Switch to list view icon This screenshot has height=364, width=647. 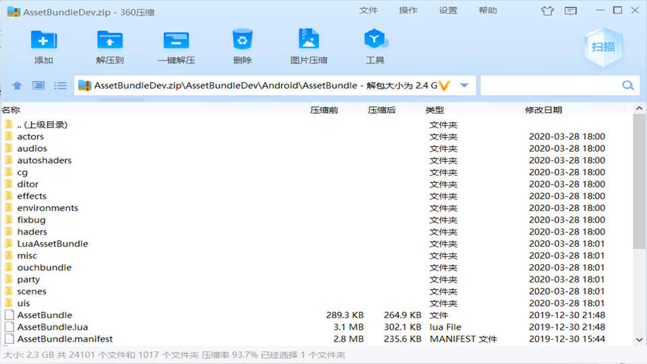point(60,86)
